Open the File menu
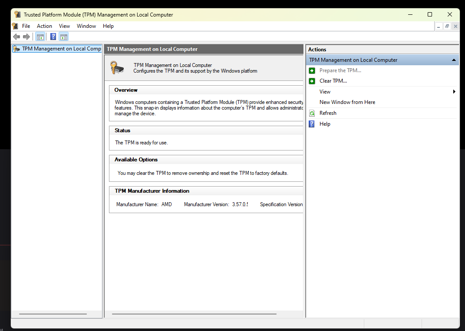The height and width of the screenshot is (331, 465). tap(26, 26)
